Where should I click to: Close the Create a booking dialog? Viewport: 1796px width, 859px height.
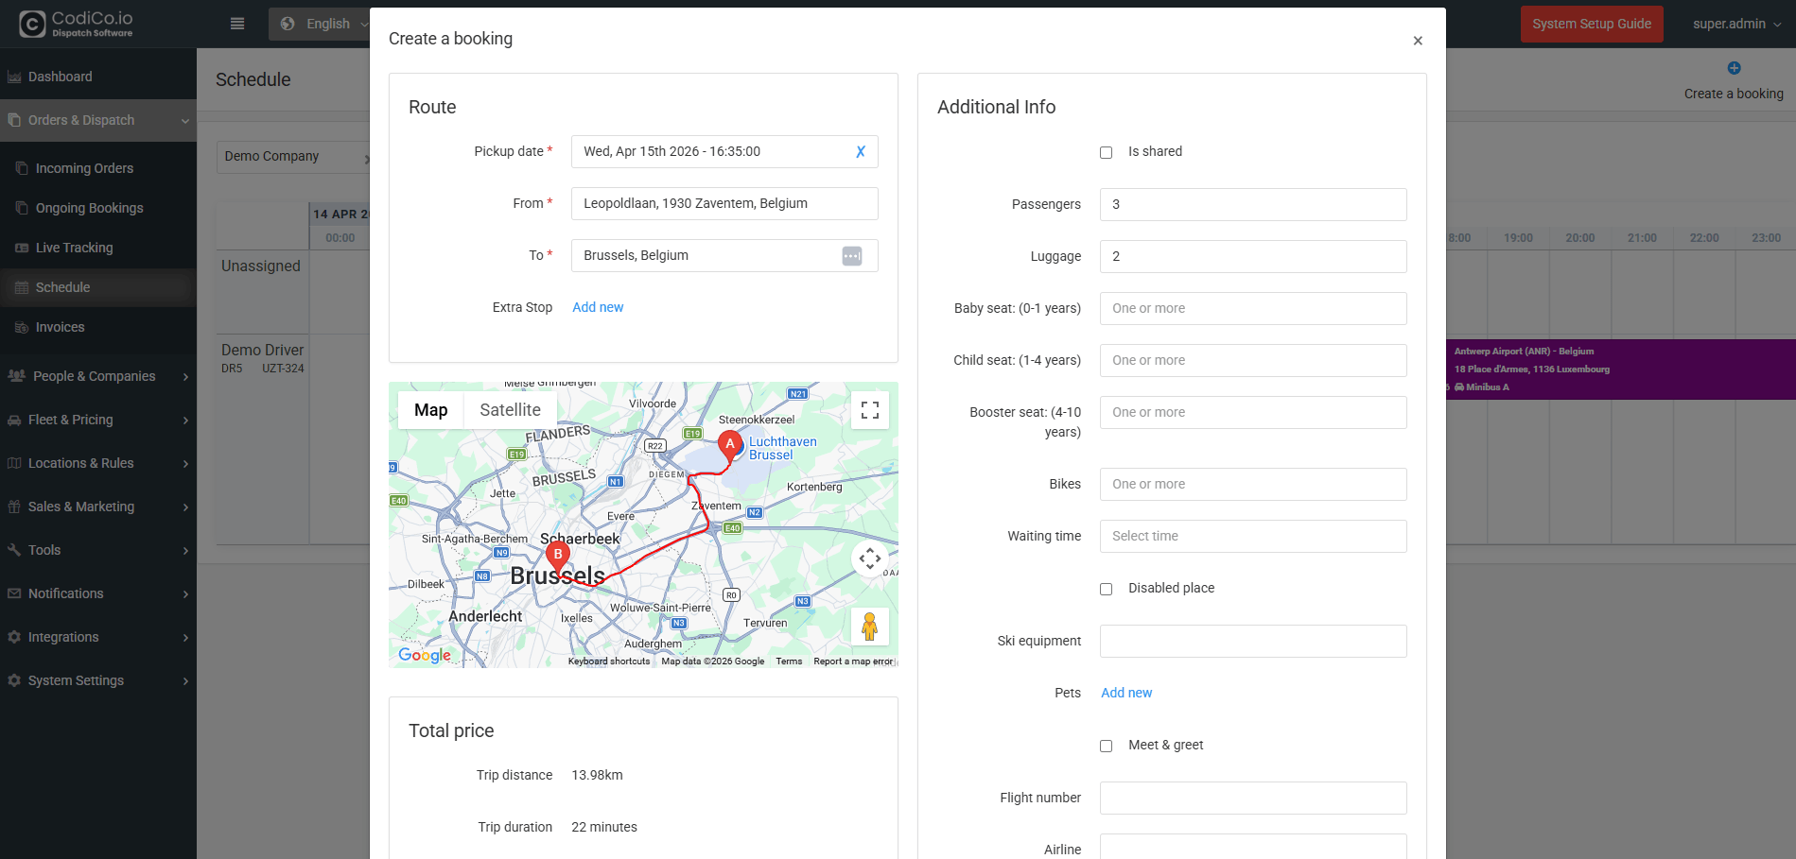1417,41
